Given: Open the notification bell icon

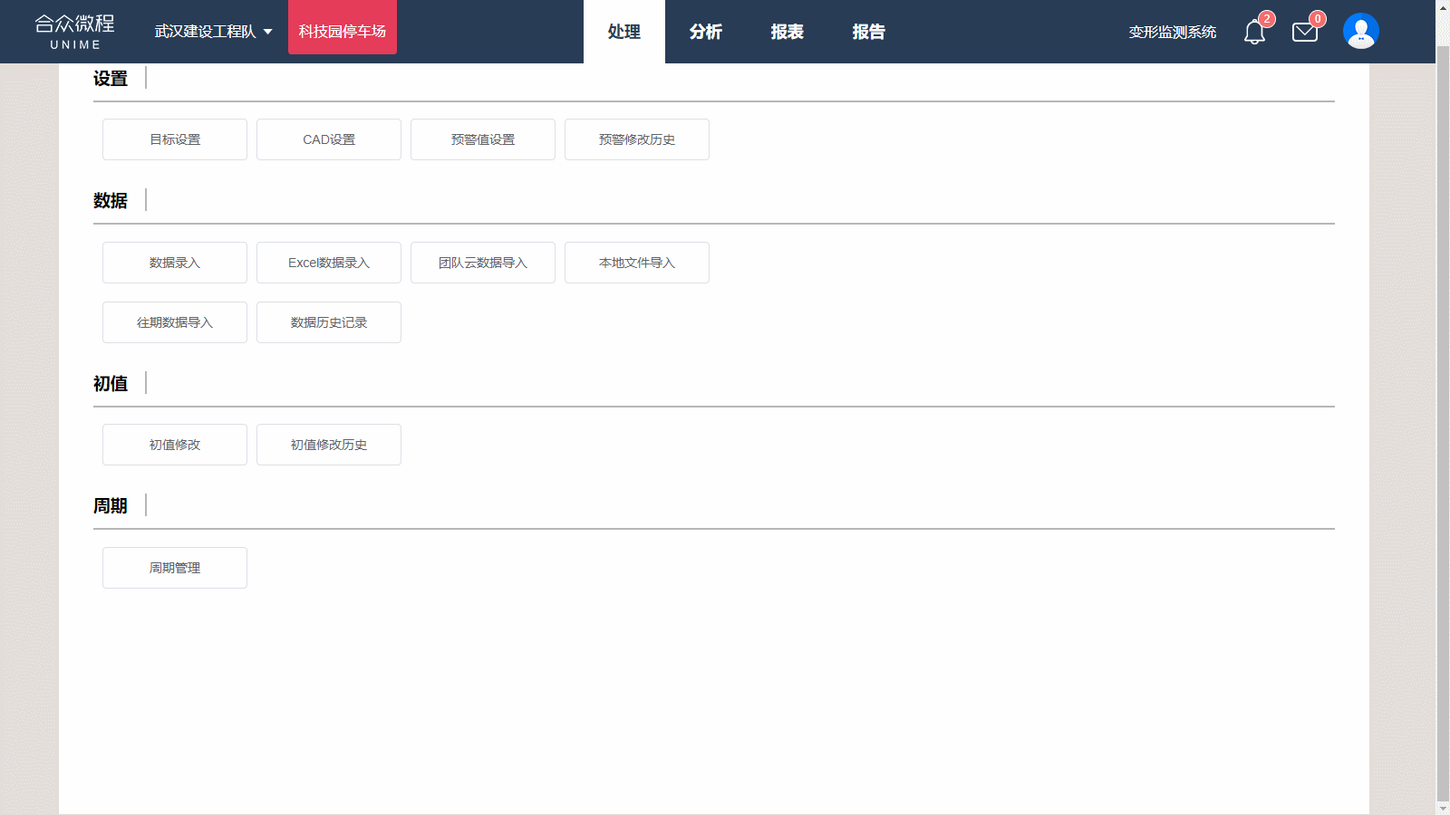Looking at the screenshot, I should pyautogui.click(x=1254, y=33).
